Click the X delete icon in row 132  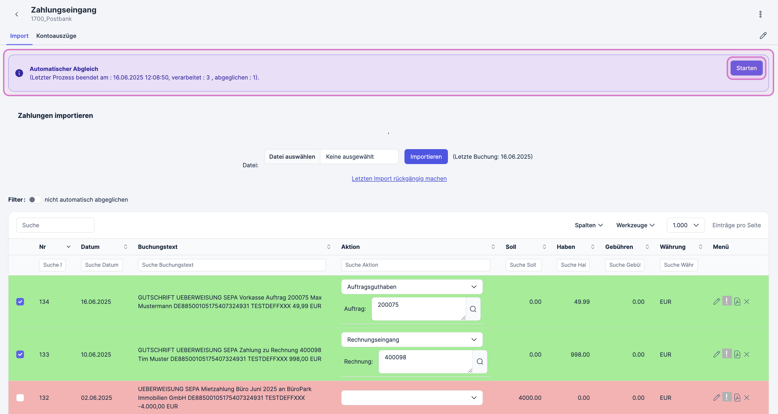click(747, 398)
